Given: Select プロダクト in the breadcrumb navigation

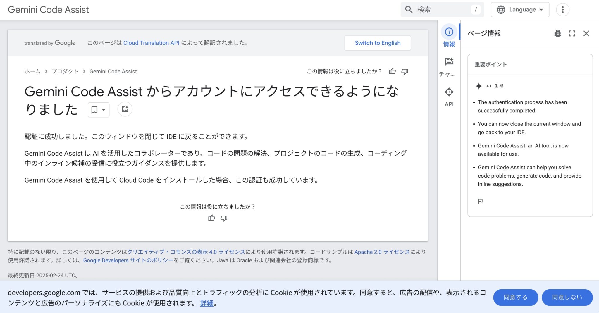Looking at the screenshot, I should (x=65, y=71).
